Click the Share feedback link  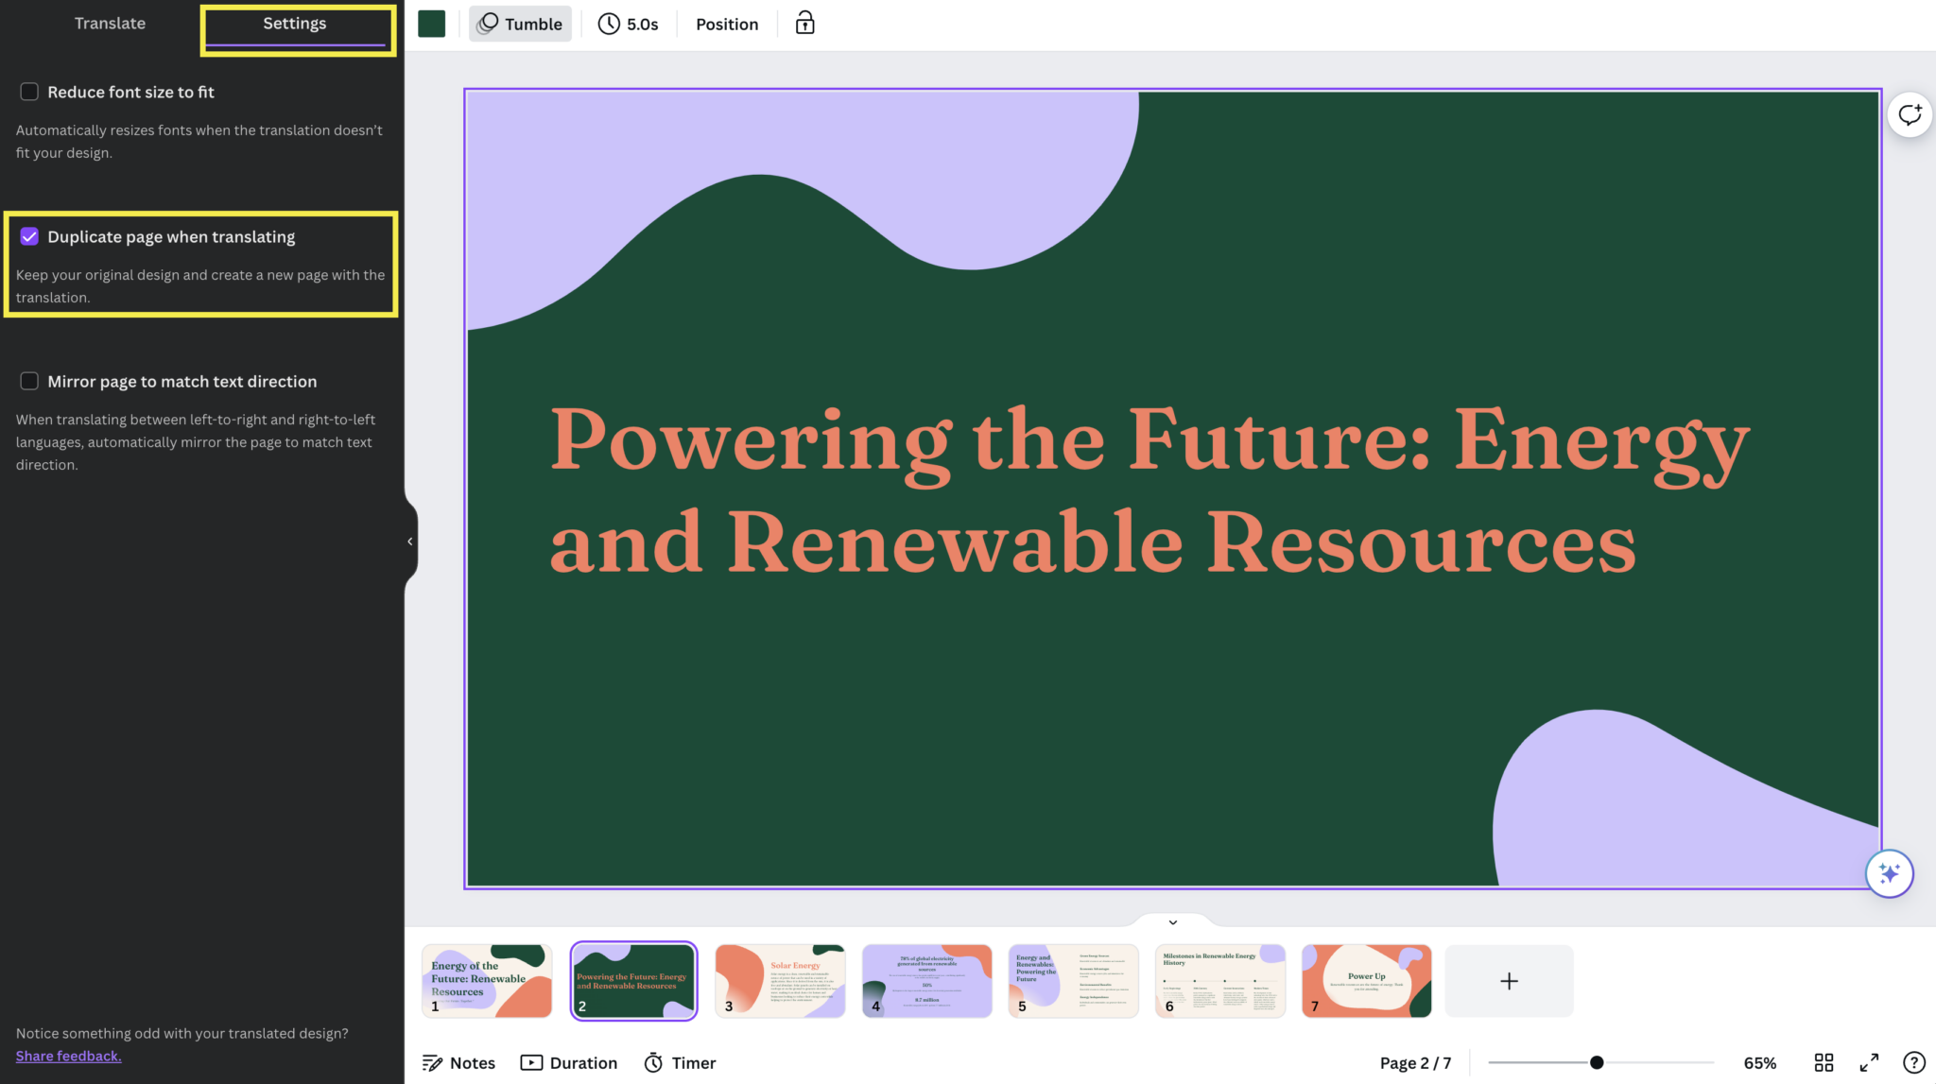[x=68, y=1056]
